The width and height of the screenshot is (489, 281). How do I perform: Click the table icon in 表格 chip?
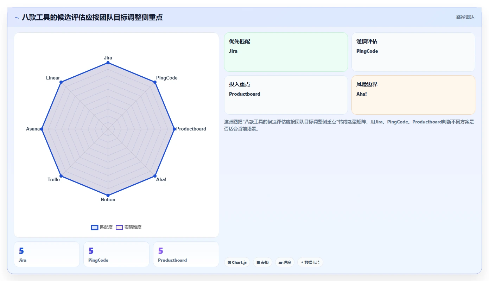tap(258, 262)
